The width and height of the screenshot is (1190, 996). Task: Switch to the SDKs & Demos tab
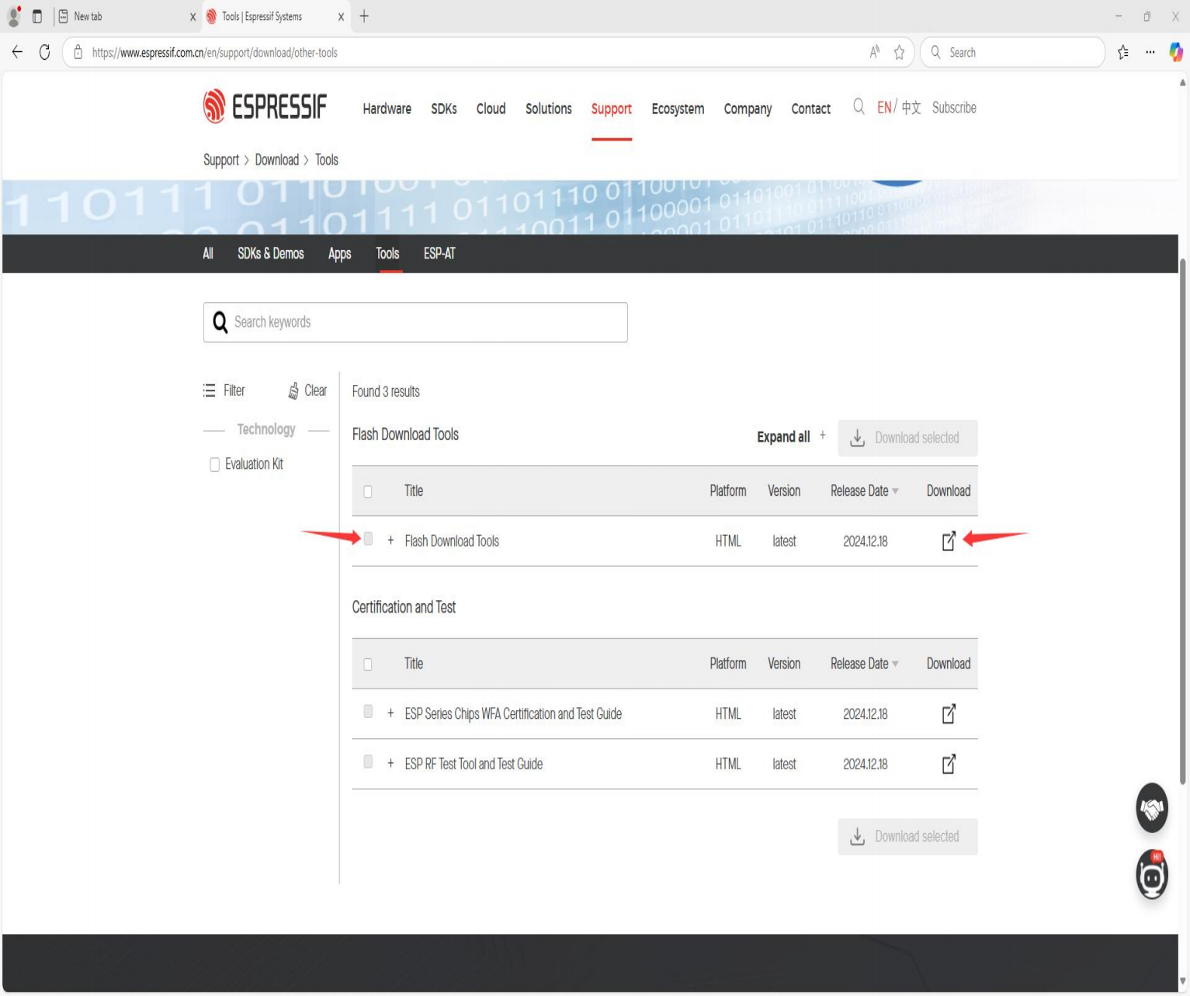(x=271, y=254)
